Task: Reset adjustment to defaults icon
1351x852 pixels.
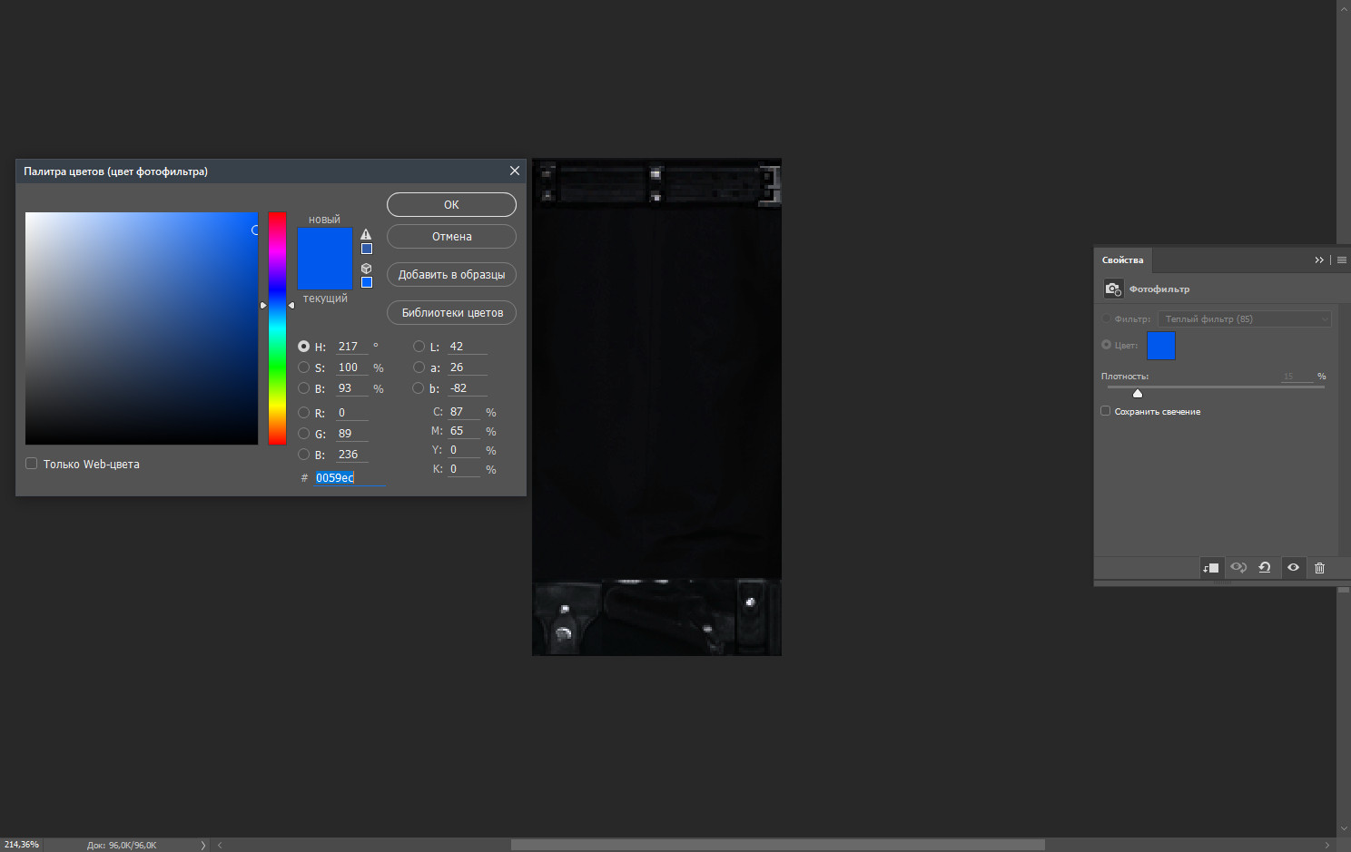Action: point(1265,568)
